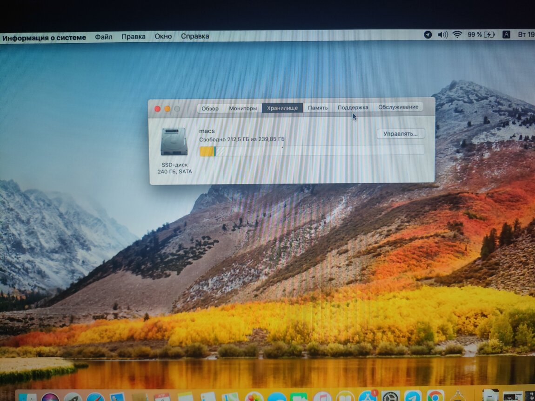Image resolution: width=535 pixels, height=401 pixels.
Task: Switch to the Поддержка tab
Action: tap(353, 107)
